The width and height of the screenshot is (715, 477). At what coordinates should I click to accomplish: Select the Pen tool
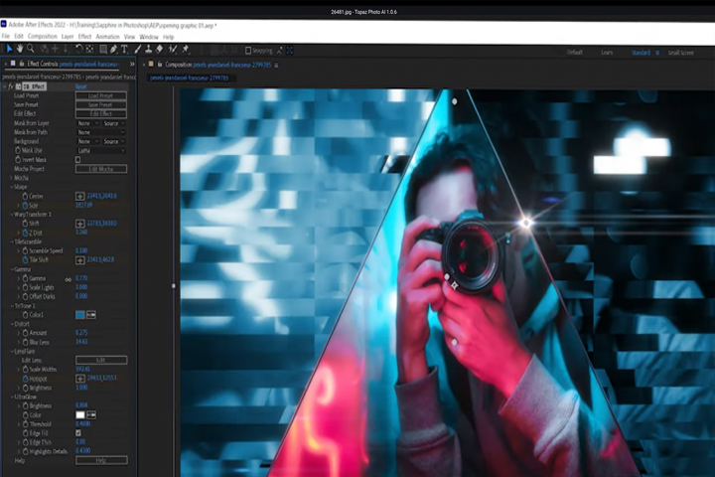[113, 50]
